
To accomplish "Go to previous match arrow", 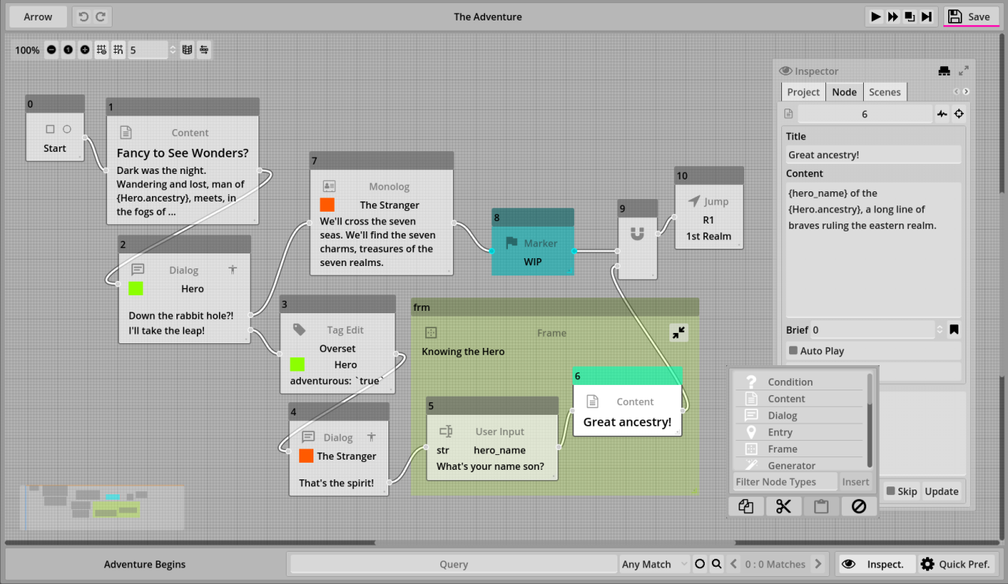I will point(734,564).
